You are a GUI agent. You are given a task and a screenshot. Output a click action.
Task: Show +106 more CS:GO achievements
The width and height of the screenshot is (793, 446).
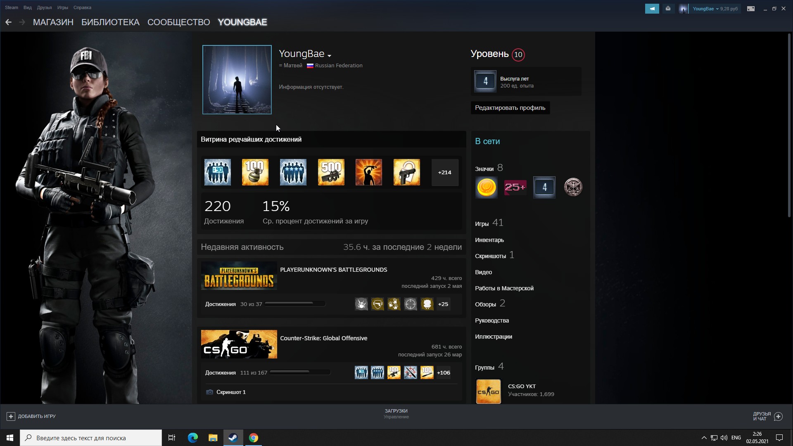[444, 373]
